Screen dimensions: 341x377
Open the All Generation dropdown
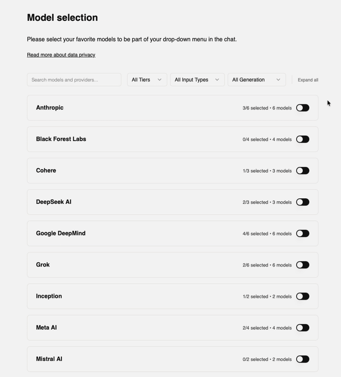pos(256,80)
